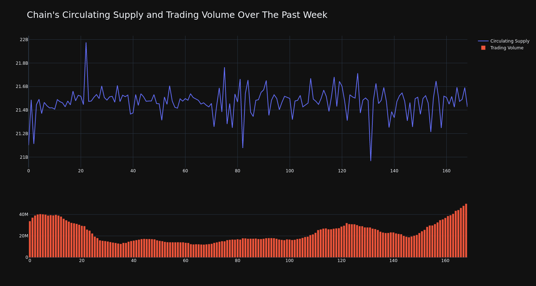Click the 0 label on the volume y-axis

coord(27,257)
